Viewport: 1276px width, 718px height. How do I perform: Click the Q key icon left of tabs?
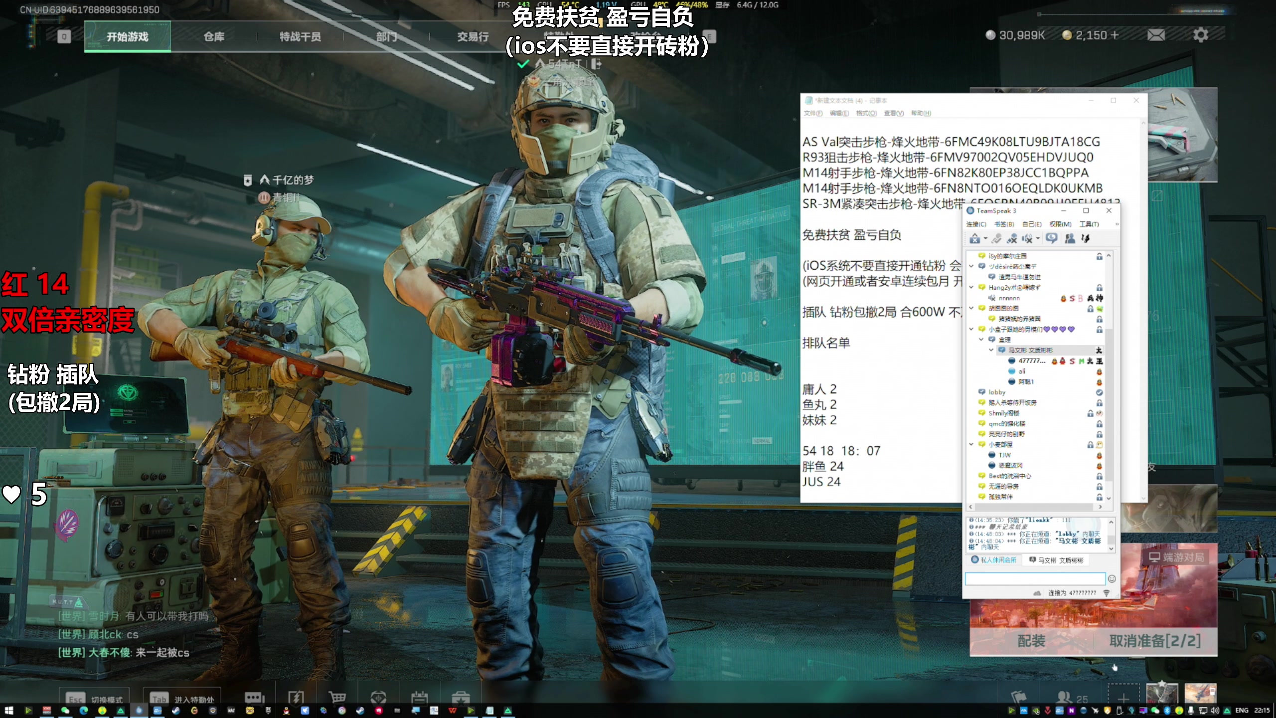tap(64, 36)
